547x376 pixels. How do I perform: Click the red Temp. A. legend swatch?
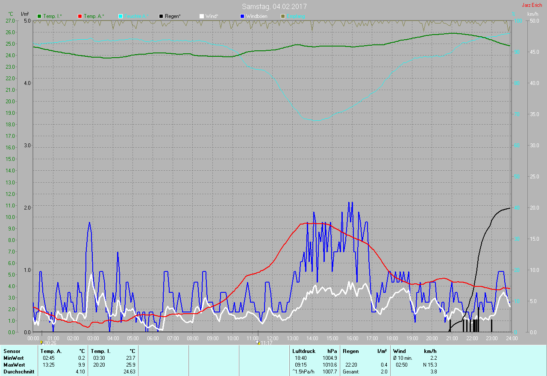(x=80, y=16)
